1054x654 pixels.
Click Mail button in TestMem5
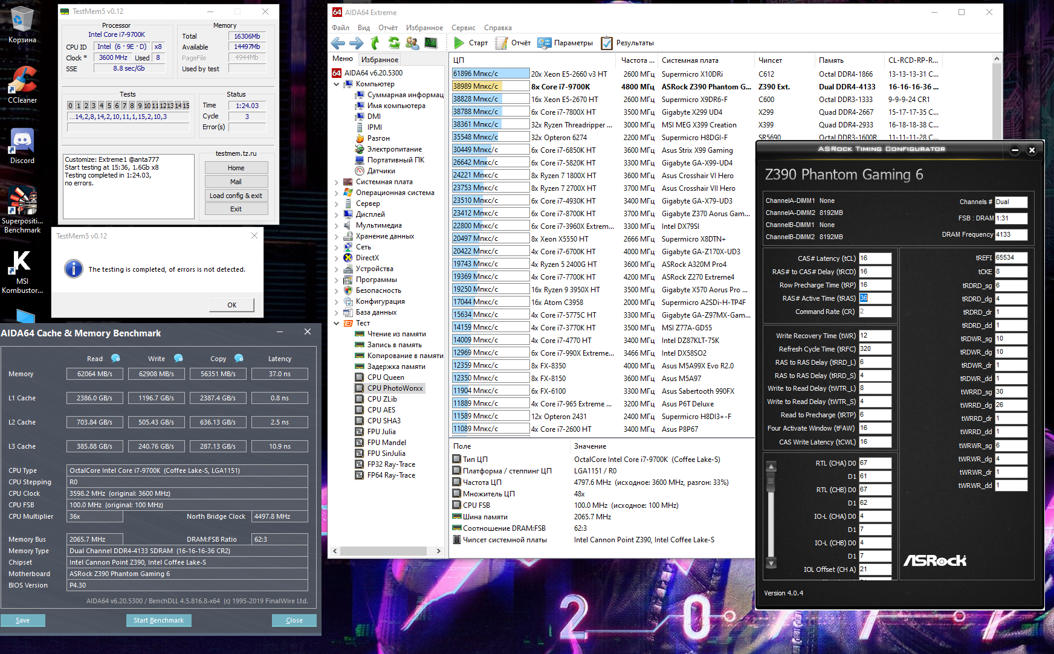pyautogui.click(x=236, y=182)
